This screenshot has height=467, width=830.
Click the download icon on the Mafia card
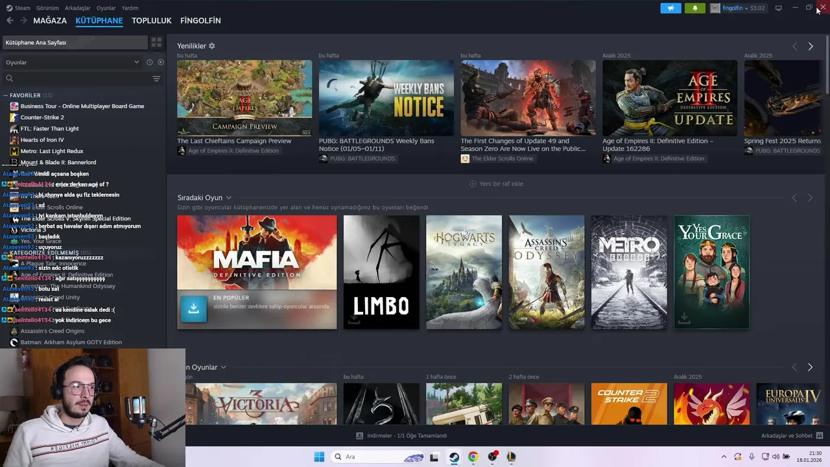click(x=193, y=309)
